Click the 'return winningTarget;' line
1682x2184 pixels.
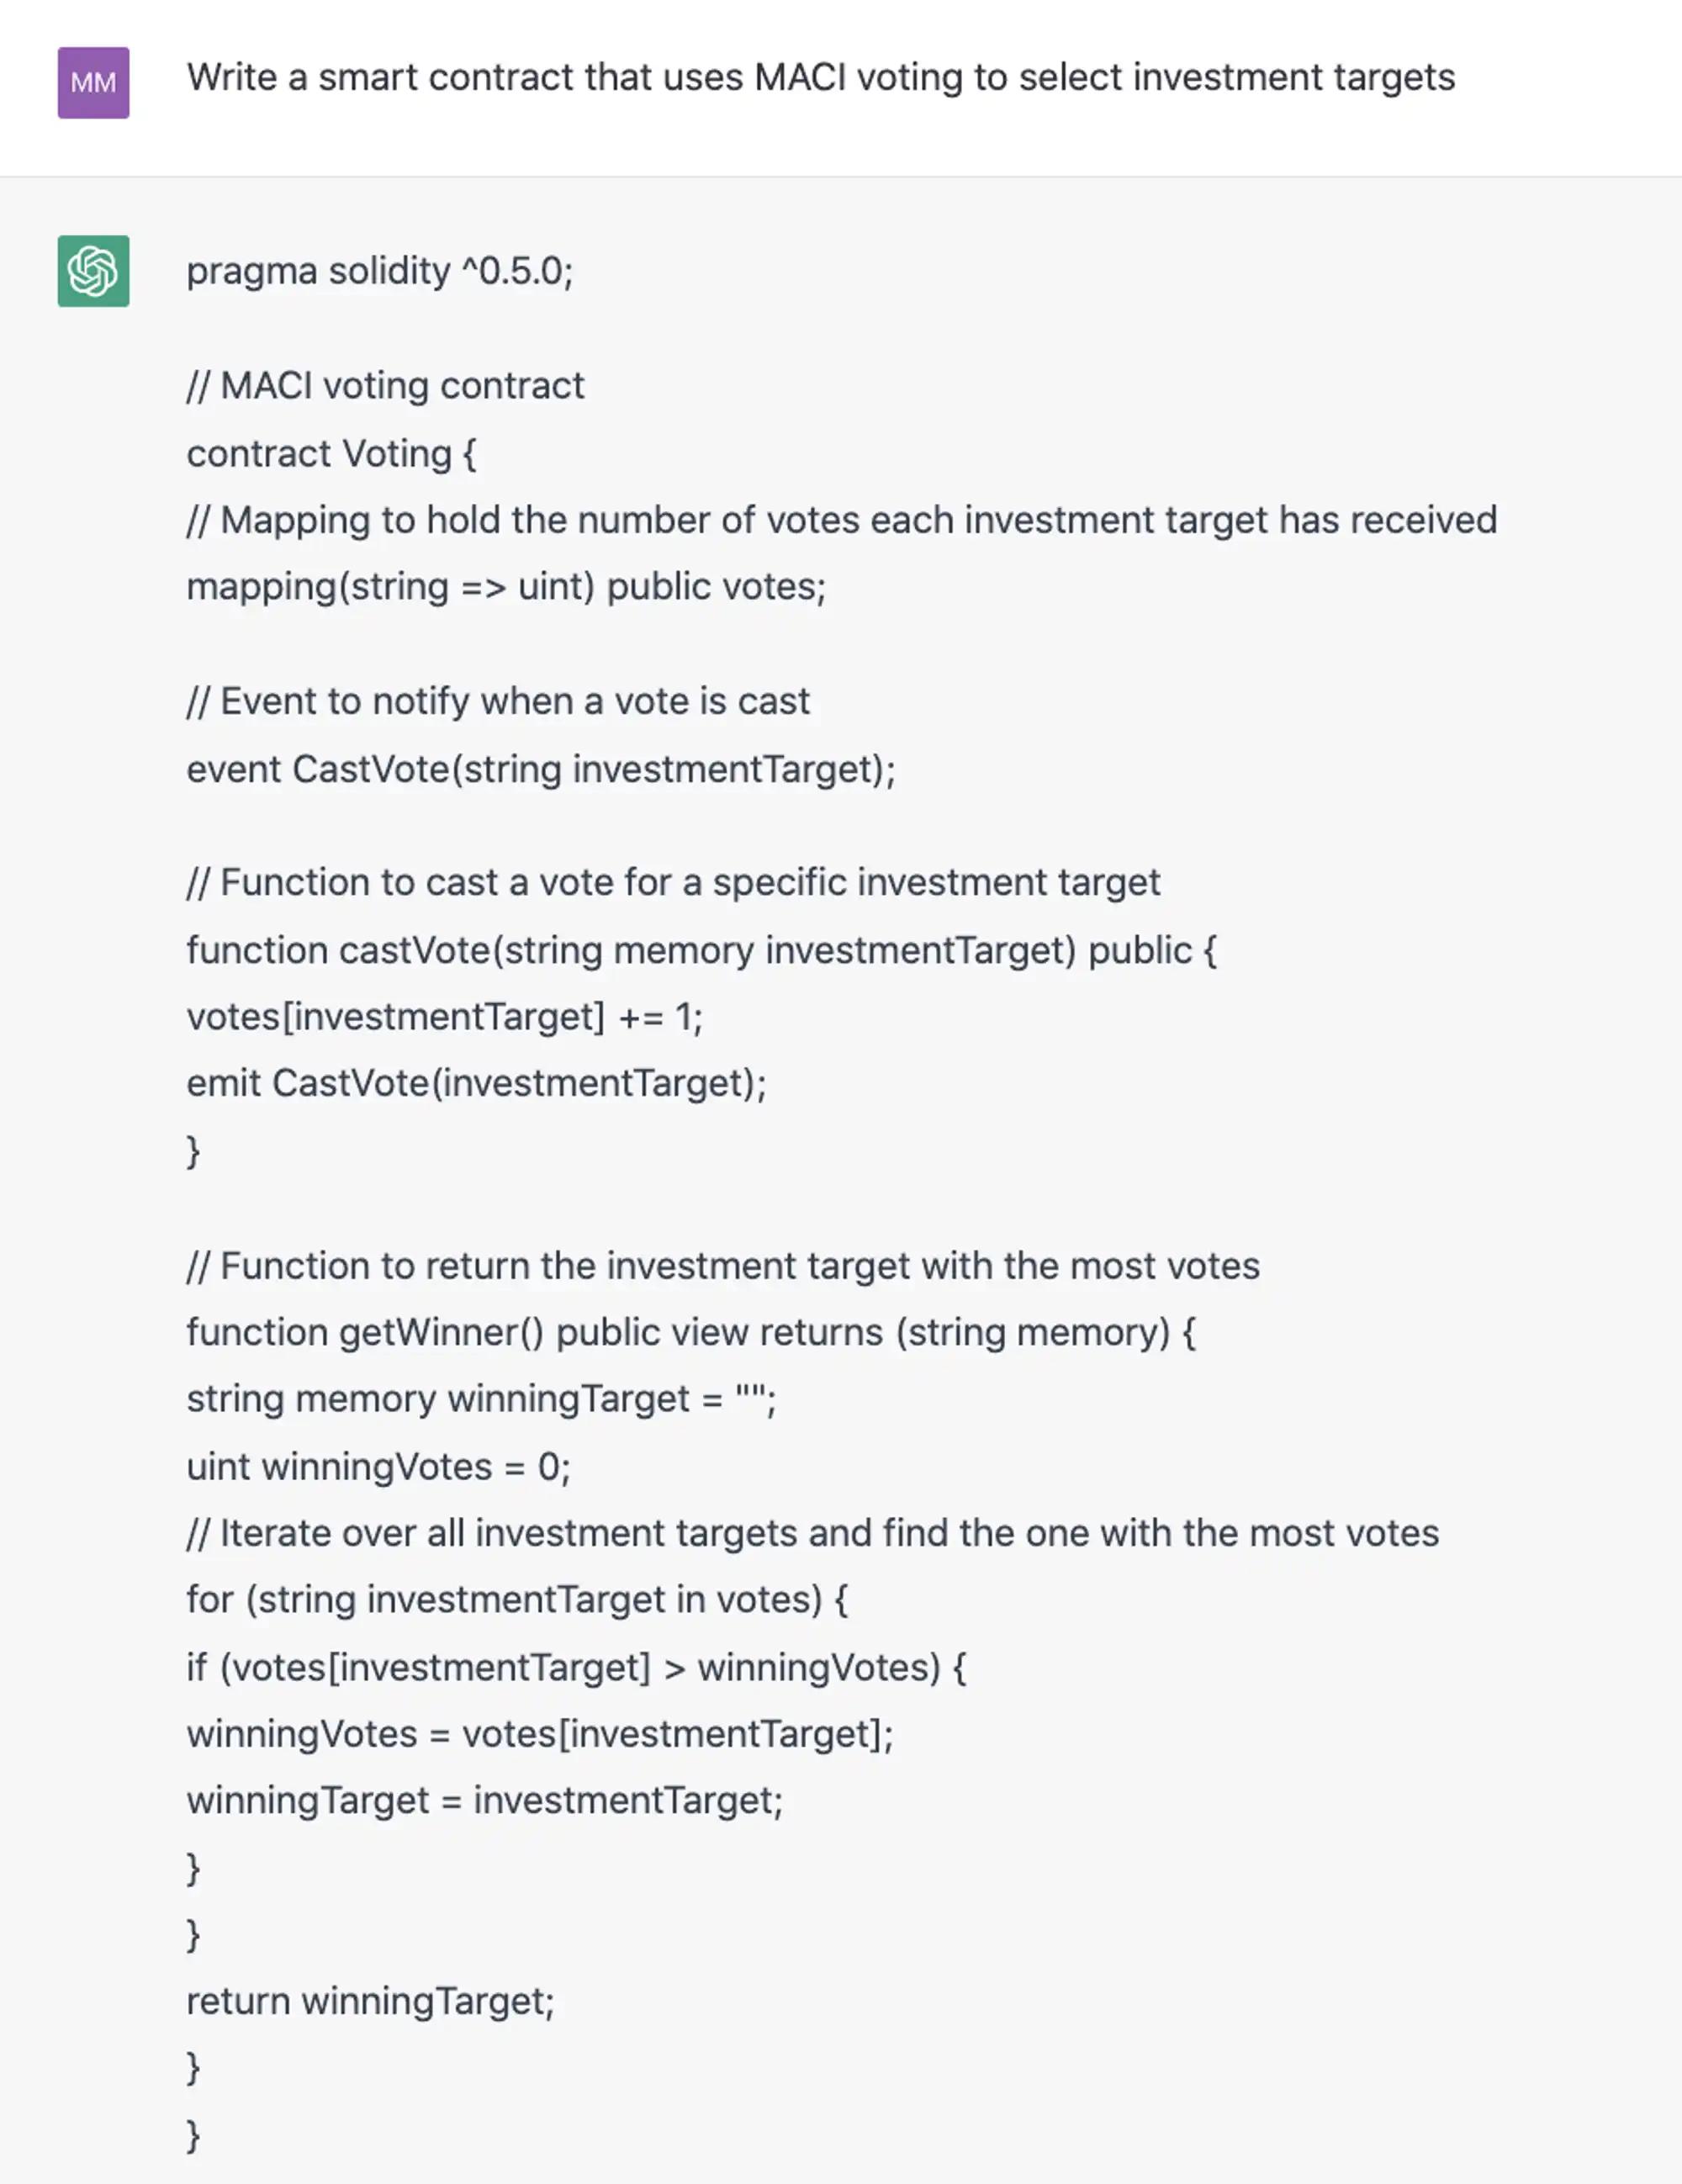click(370, 2001)
